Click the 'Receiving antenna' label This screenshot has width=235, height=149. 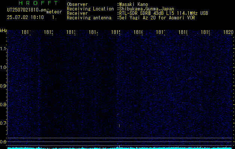click(x=89, y=18)
